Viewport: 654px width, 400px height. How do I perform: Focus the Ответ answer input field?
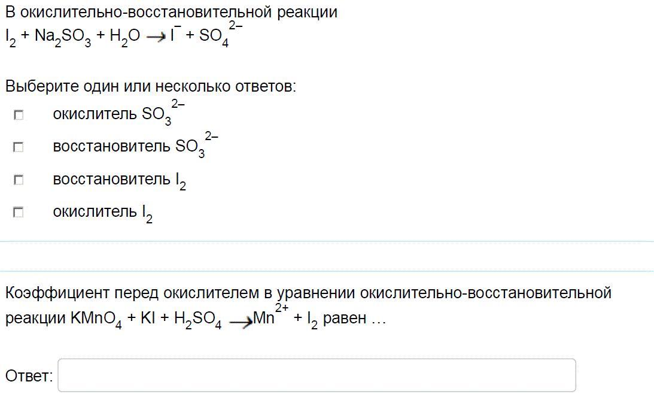(x=317, y=375)
